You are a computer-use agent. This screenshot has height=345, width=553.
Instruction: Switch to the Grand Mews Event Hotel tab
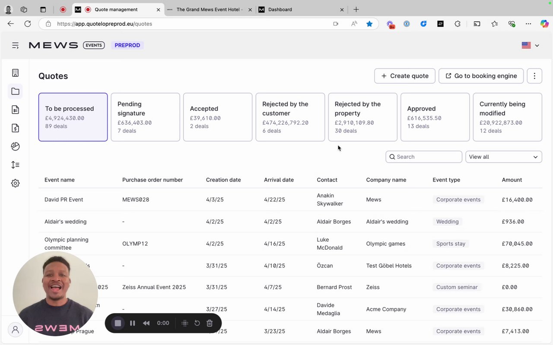click(x=210, y=9)
